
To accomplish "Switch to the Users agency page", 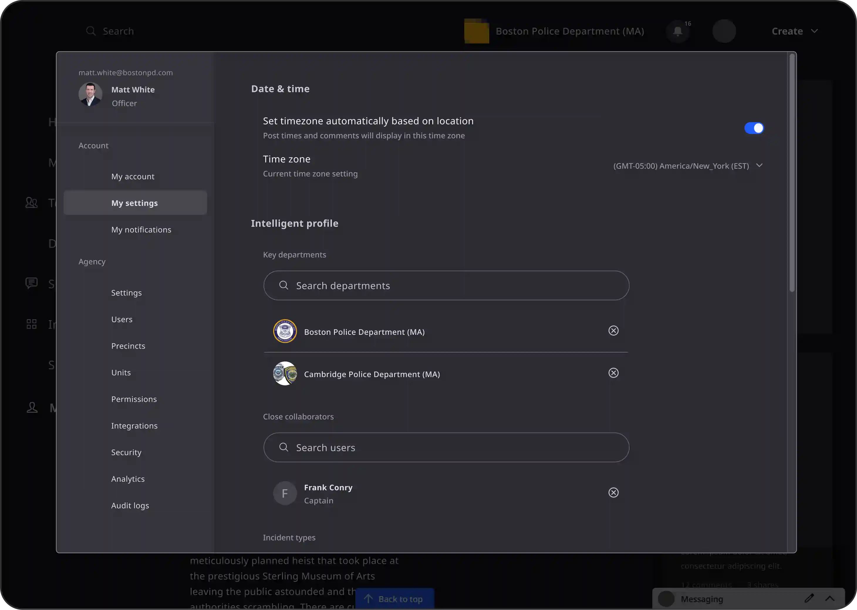I will [x=122, y=319].
